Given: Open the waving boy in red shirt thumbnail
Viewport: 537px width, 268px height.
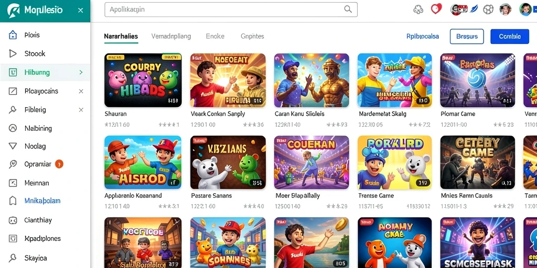Looking at the screenshot, I should [x=312, y=243].
